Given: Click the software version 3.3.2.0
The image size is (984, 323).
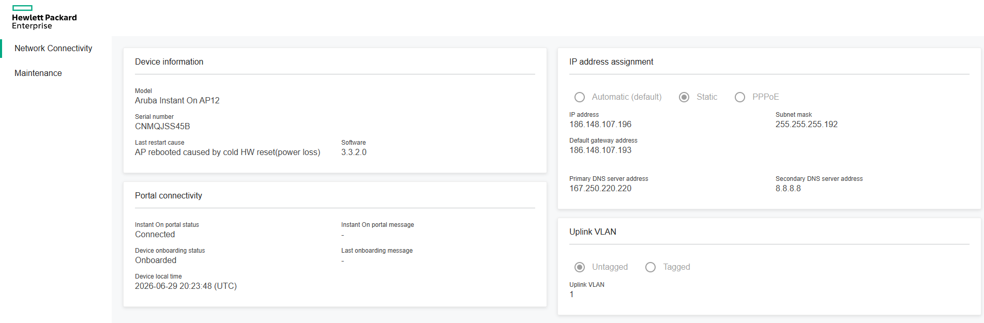Looking at the screenshot, I should click(354, 152).
